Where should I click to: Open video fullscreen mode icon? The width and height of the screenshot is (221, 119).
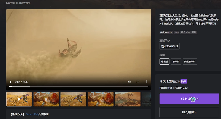pyautogui.click(x=138, y=82)
